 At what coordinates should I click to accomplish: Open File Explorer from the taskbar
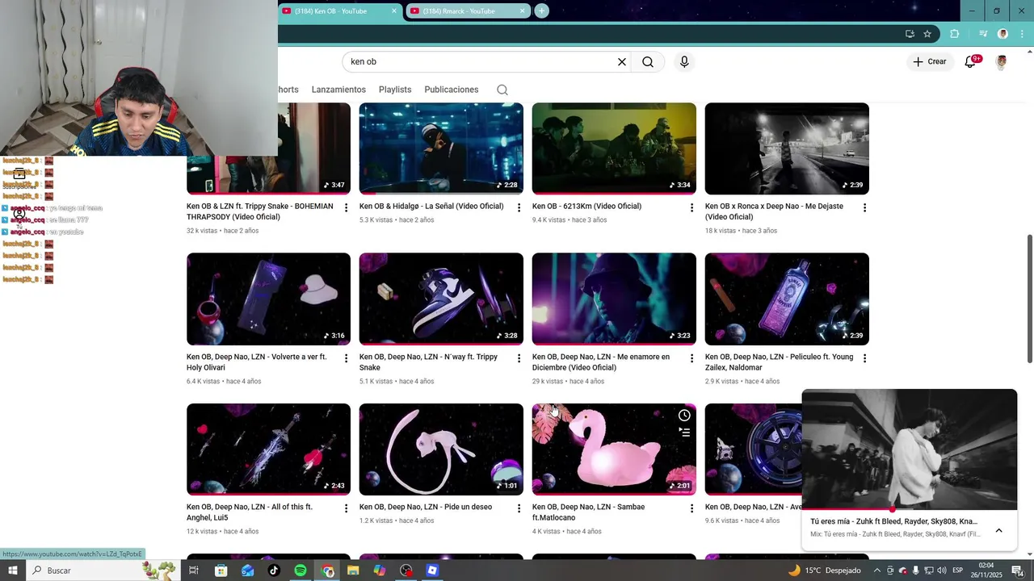353,571
